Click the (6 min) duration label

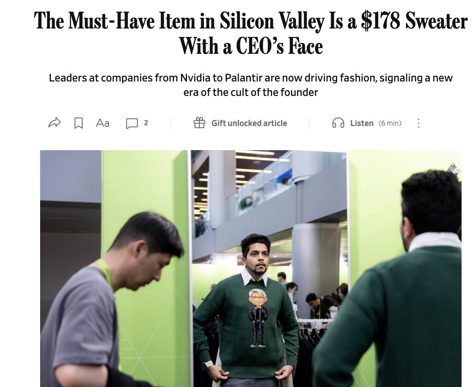390,123
